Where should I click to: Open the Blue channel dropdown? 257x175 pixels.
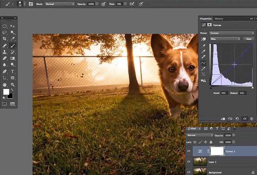click(225, 39)
